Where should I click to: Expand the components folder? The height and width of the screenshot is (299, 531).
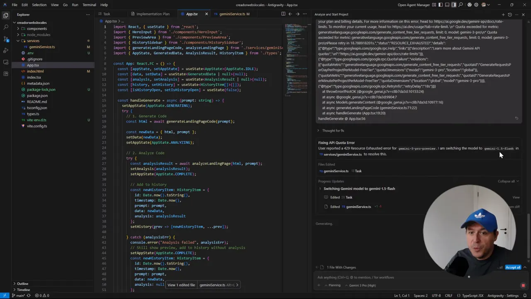[x=37, y=29]
